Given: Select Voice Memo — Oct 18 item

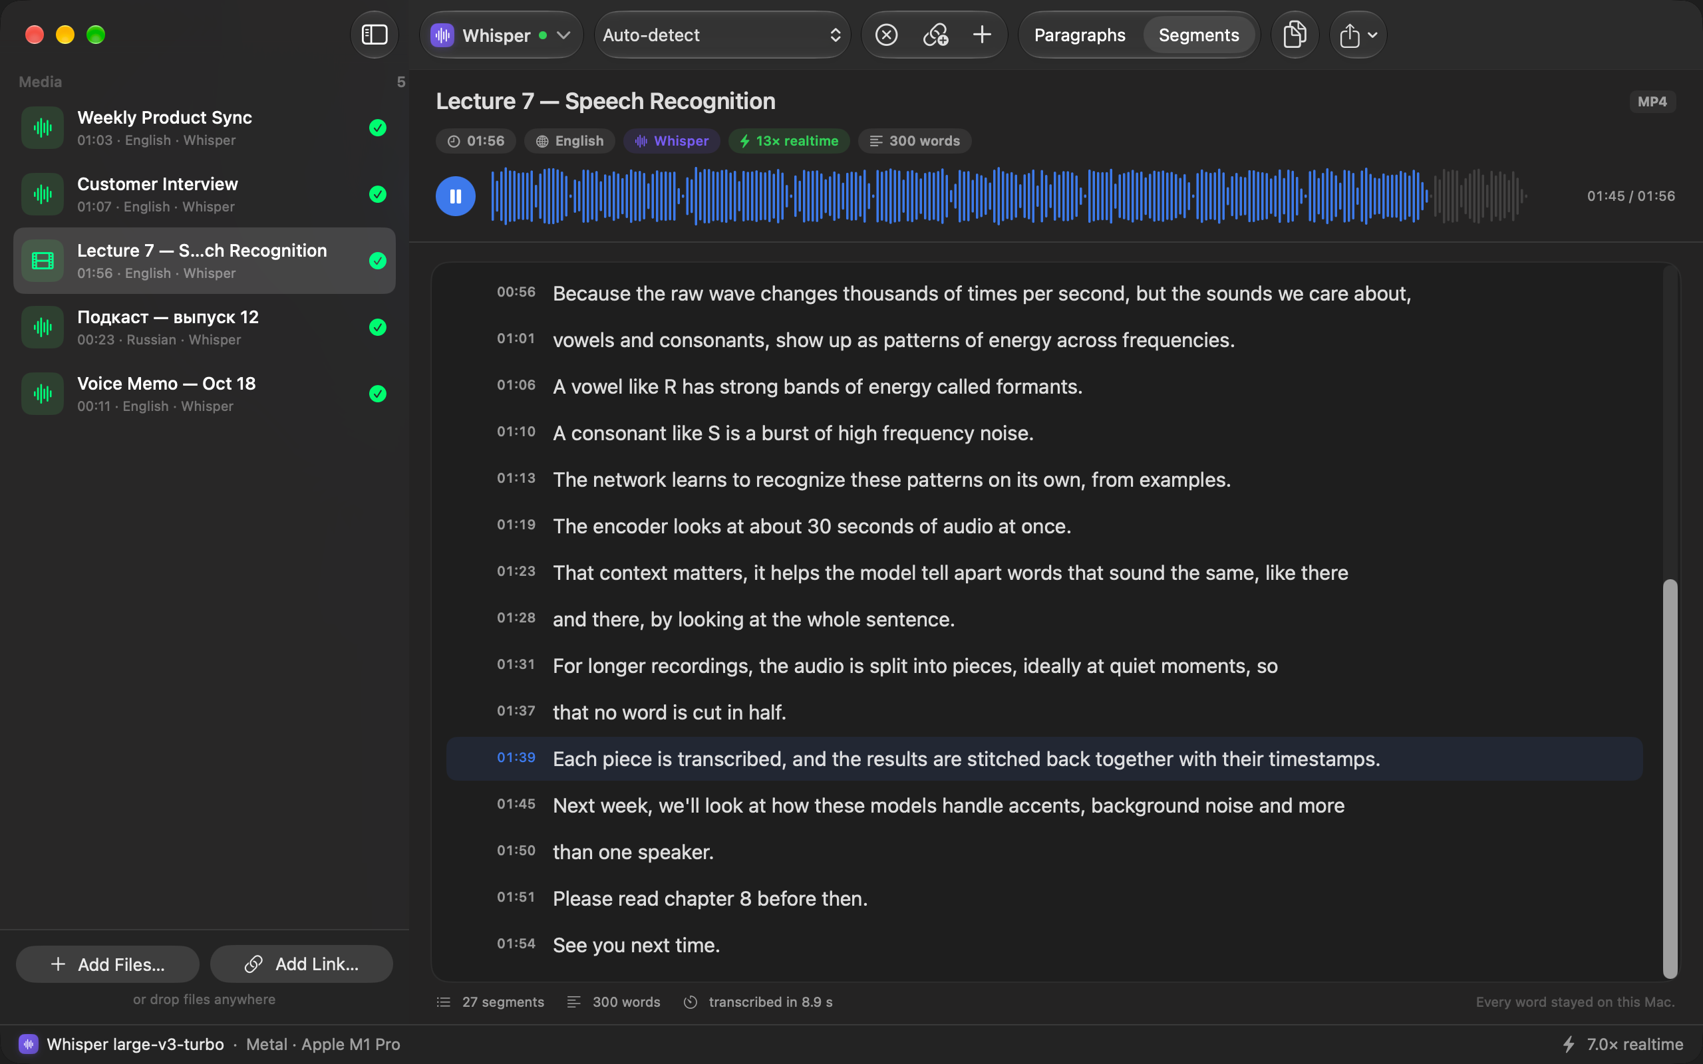Looking at the screenshot, I should (204, 394).
